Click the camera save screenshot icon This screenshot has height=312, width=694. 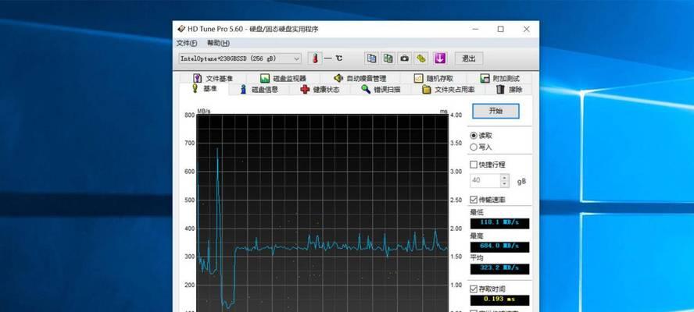coord(405,58)
